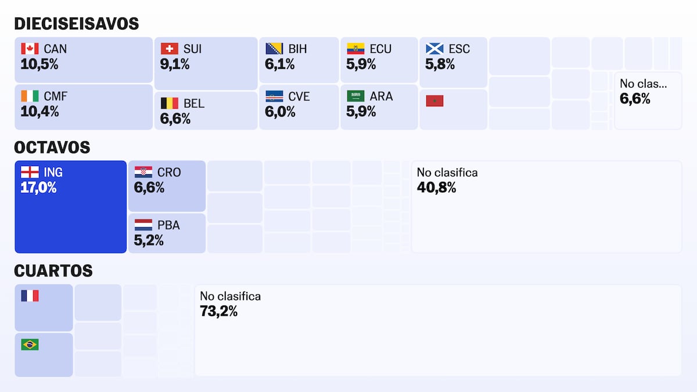This screenshot has height=392, width=697.
Task: Select the Scotland flag next to ESC
Action: pos(434,49)
